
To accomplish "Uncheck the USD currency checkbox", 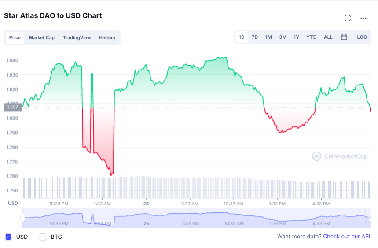I will click(x=8, y=237).
